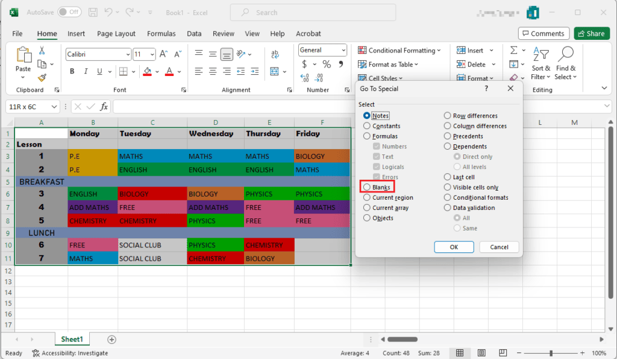Click the Copy icon

point(42,64)
